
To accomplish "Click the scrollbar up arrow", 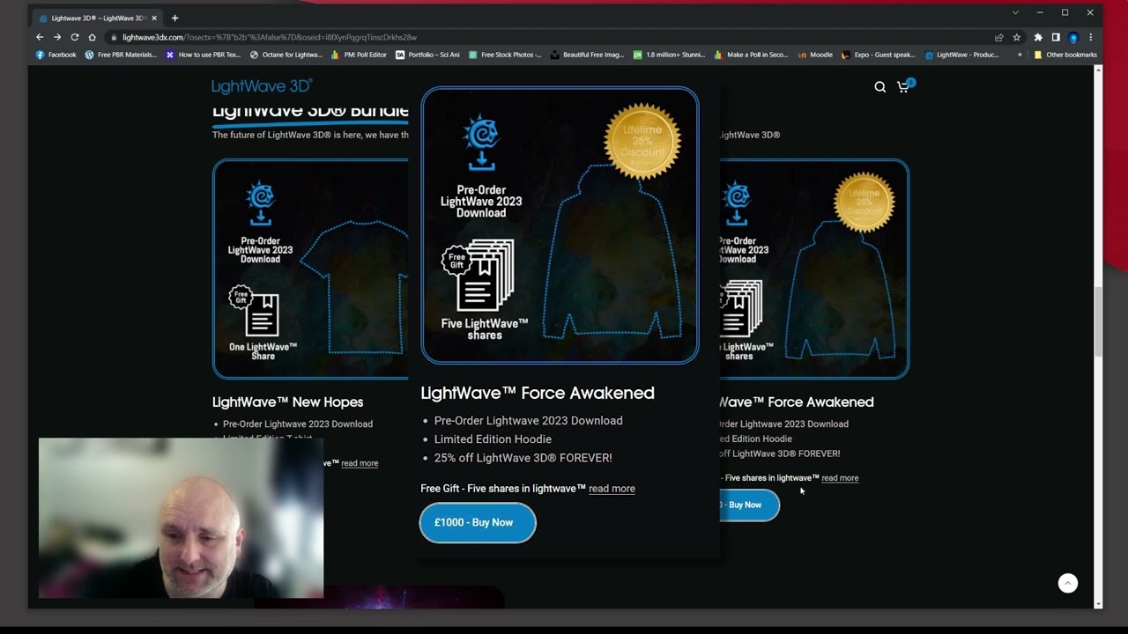I will click(1098, 70).
